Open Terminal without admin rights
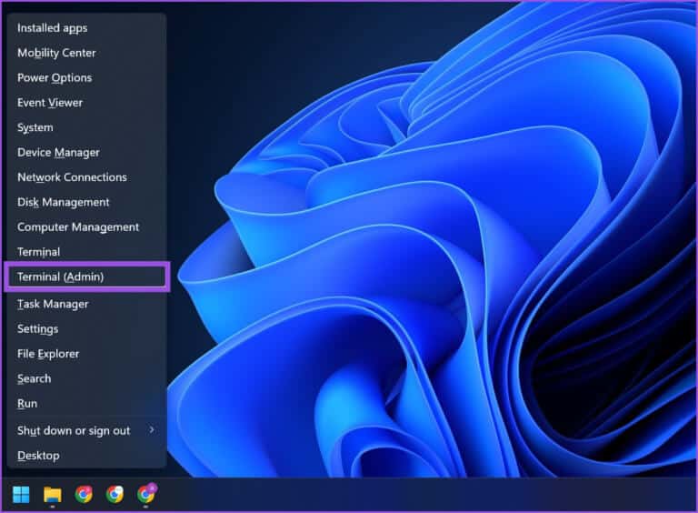The height and width of the screenshot is (513, 698). point(87,252)
